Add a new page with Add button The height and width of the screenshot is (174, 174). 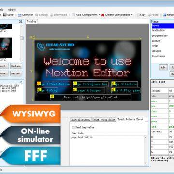163,67
